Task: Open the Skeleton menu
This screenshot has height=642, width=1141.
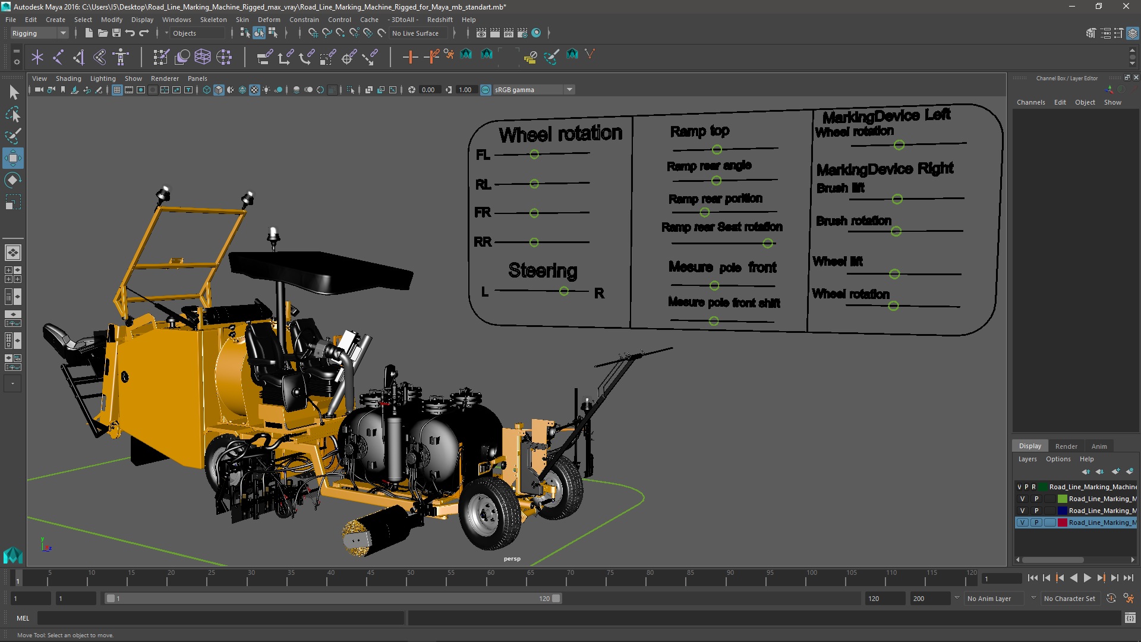Action: pyautogui.click(x=213, y=20)
